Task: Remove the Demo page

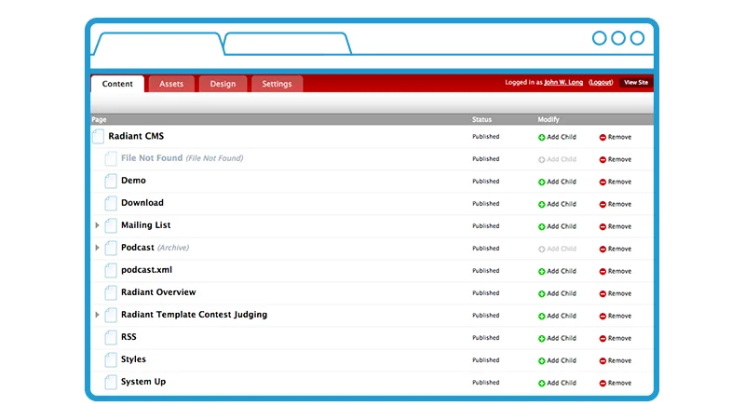Action: click(x=616, y=182)
